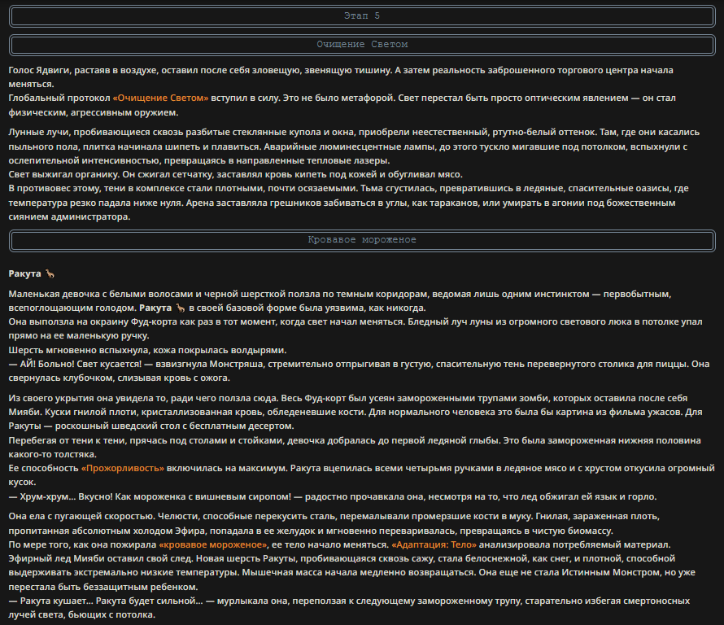Click the orange «Прожорливость» ability text

123,469
